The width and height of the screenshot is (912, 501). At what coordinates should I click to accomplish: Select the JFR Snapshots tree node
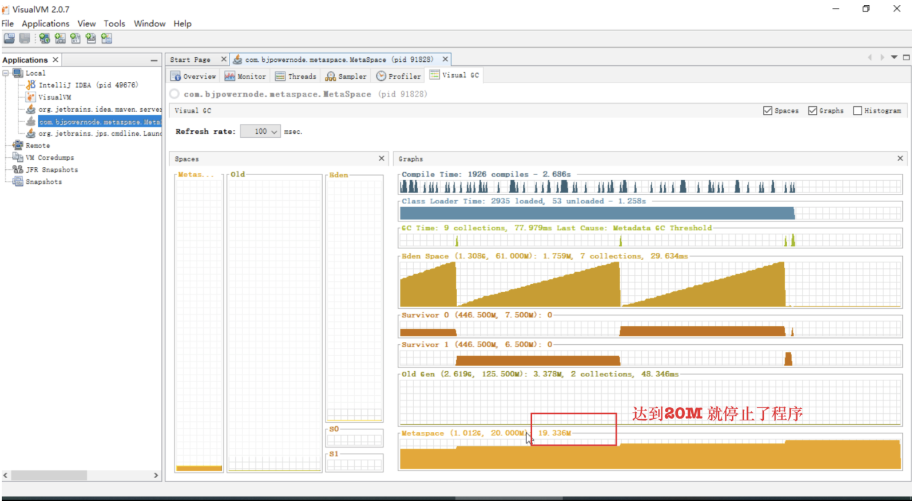pyautogui.click(x=51, y=169)
